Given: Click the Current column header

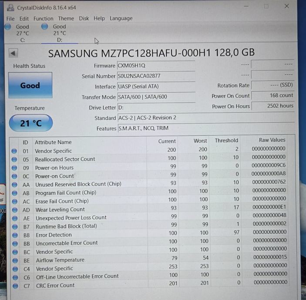Looking at the screenshot, I should tap(167, 141).
